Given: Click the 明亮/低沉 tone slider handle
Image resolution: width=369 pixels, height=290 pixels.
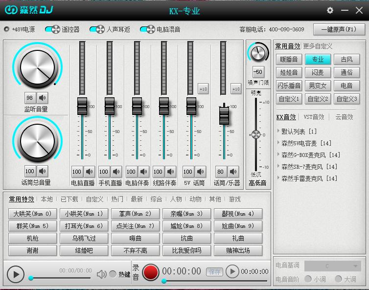Looking at the screenshot, I should (255, 134).
